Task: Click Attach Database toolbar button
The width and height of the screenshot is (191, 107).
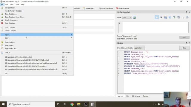Action: 106,8
